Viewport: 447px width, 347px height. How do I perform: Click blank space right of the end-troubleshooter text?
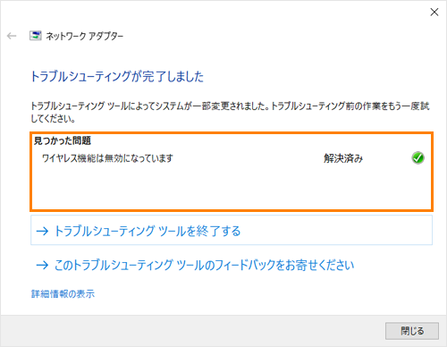pos(335,231)
